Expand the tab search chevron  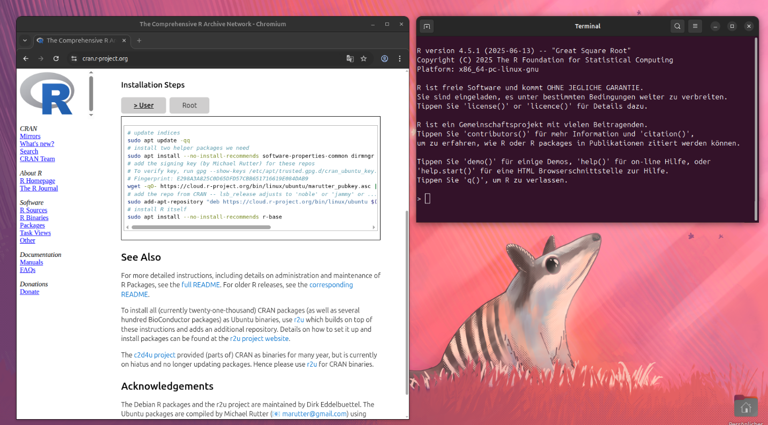coord(25,40)
